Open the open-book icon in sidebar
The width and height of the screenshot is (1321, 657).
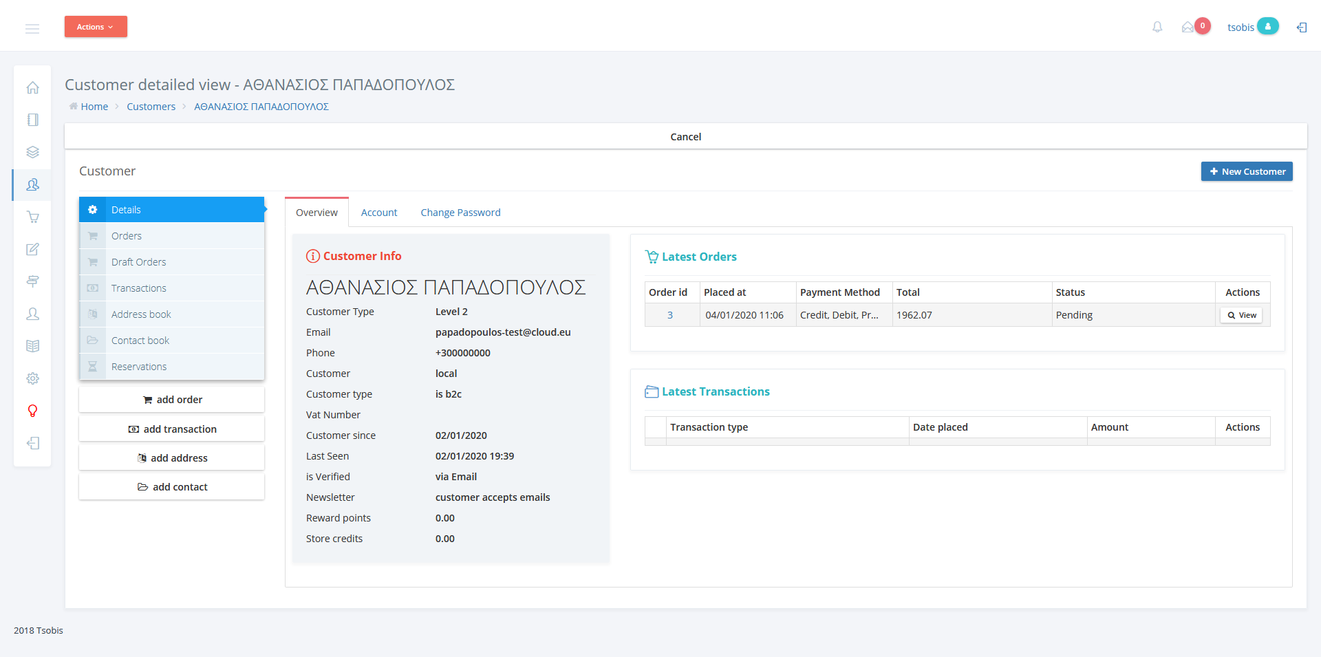(32, 346)
